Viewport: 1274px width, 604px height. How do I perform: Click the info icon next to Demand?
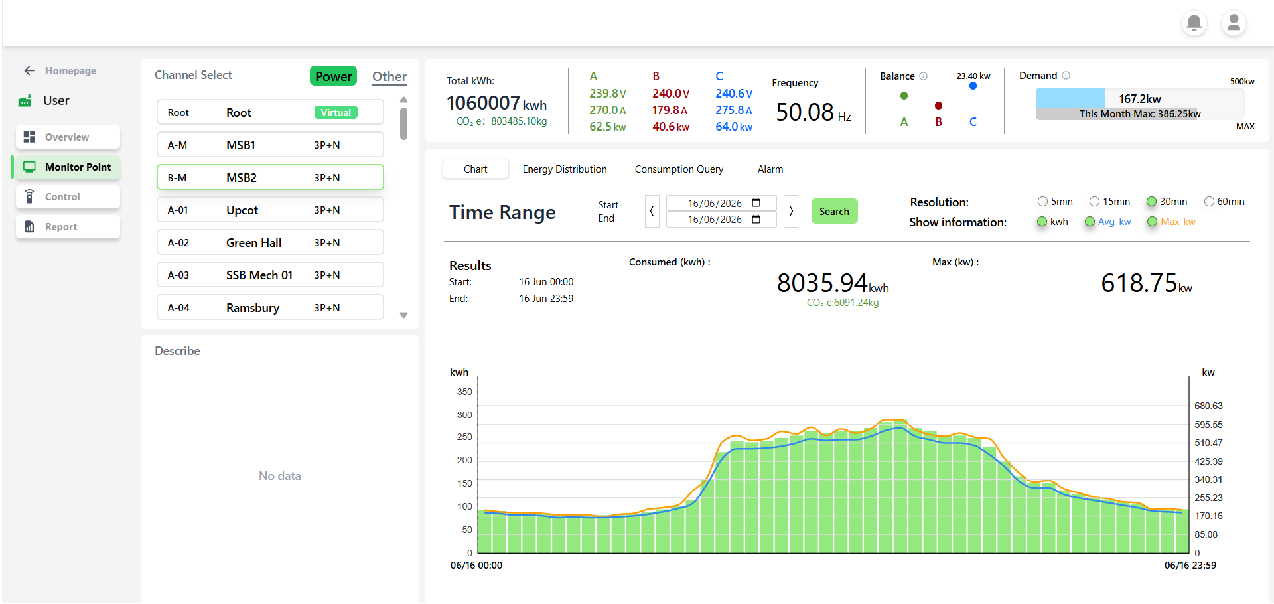pyautogui.click(x=1066, y=75)
